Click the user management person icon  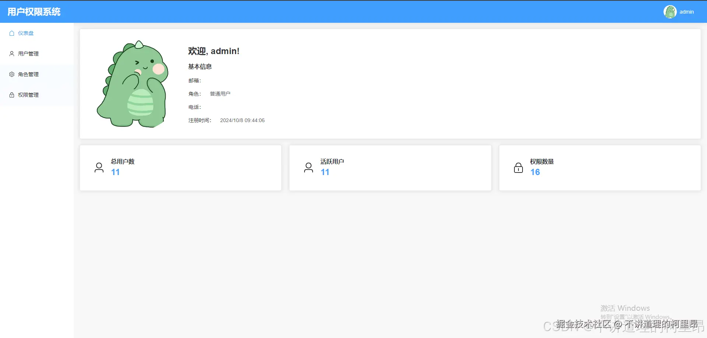(12, 54)
